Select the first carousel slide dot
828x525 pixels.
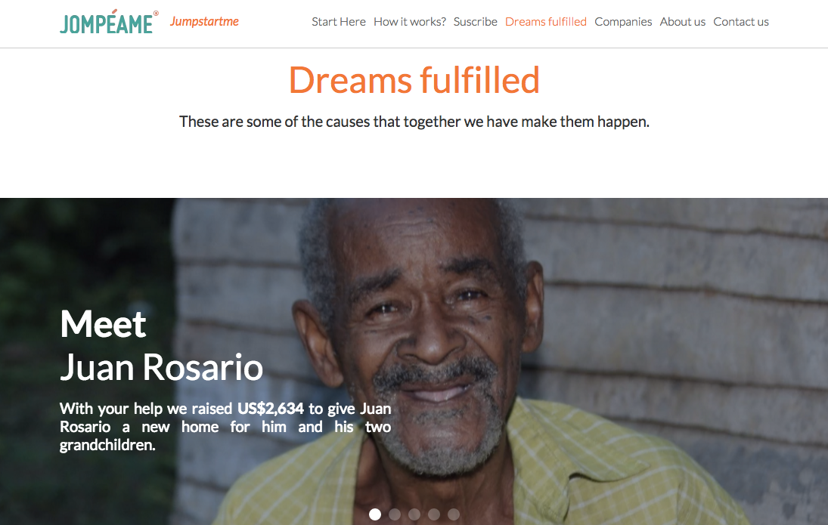click(x=375, y=514)
